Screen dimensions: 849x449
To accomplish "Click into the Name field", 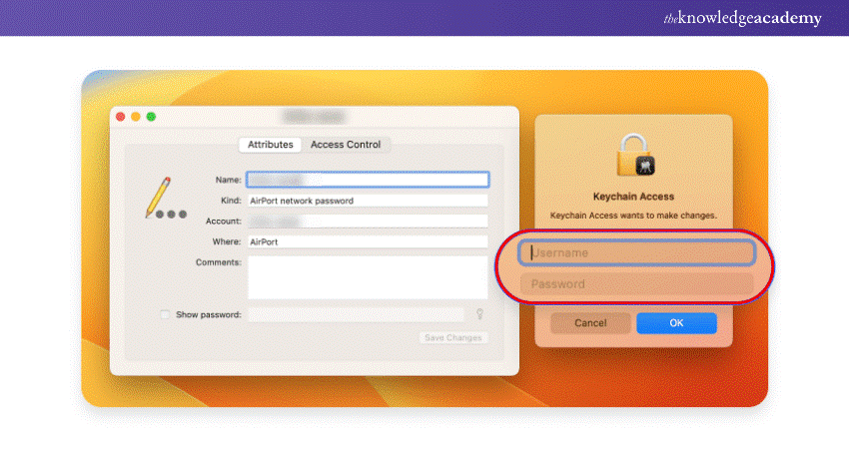I will (x=367, y=180).
